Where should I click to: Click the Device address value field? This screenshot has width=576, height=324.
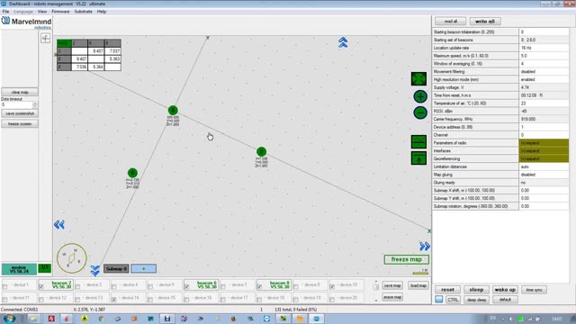[x=544, y=127]
